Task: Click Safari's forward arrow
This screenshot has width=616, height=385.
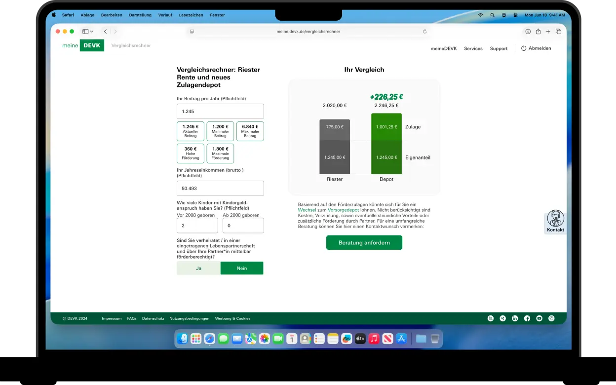Action: coord(115,32)
